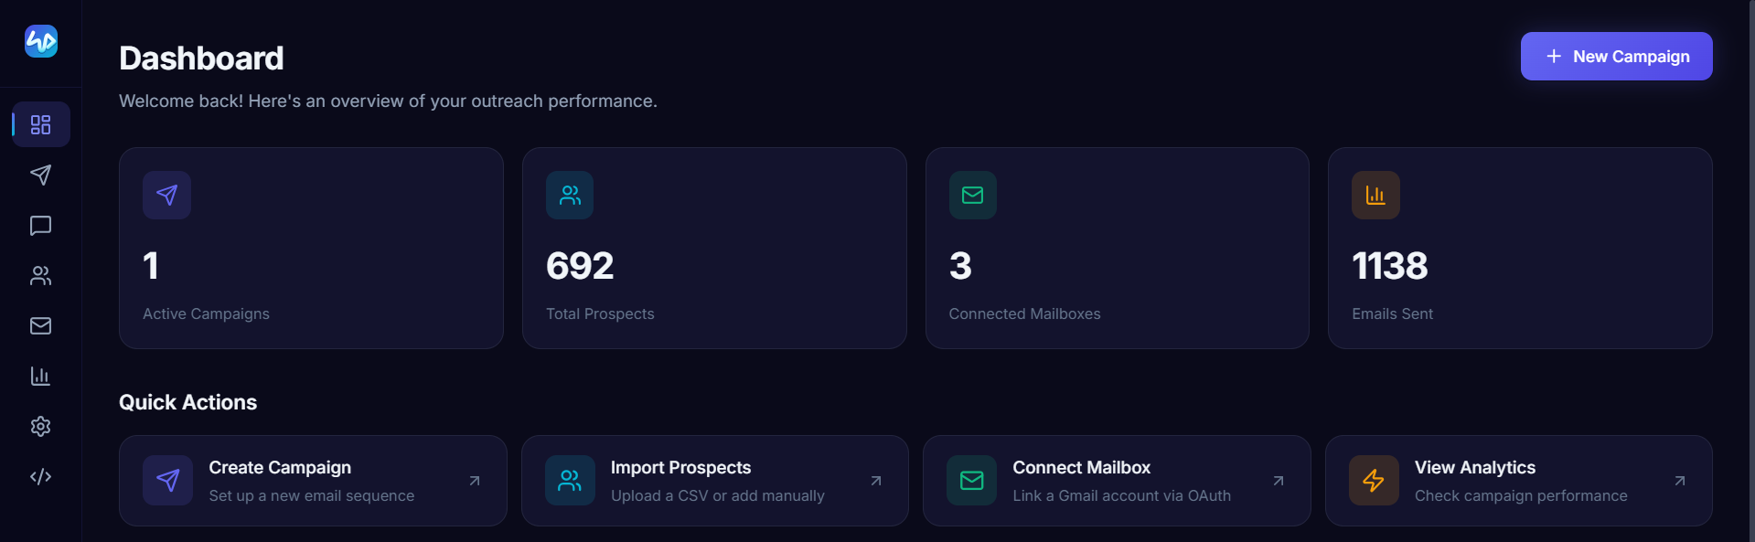The height and width of the screenshot is (542, 1755).
Task: Open the View Analytics quick action
Action: tap(1519, 481)
